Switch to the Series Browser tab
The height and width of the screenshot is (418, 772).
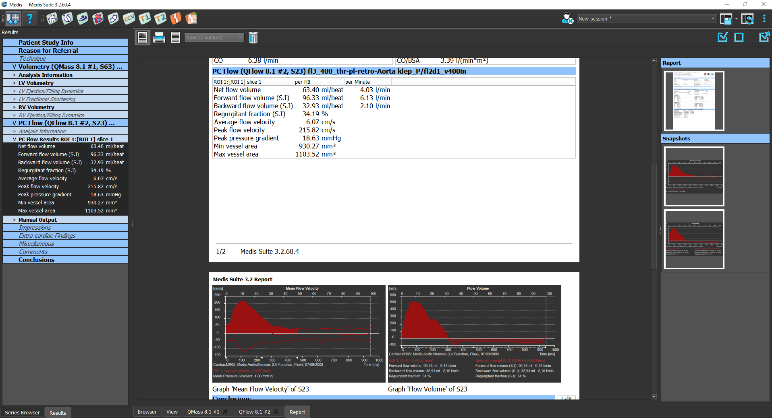(22, 412)
